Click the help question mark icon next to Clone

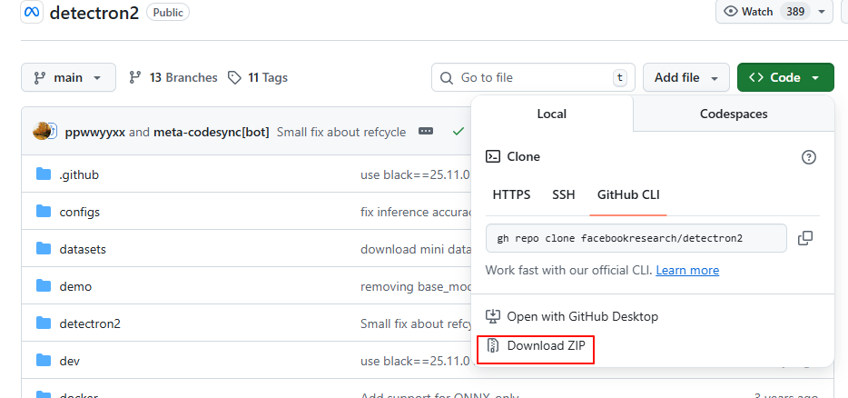point(808,157)
